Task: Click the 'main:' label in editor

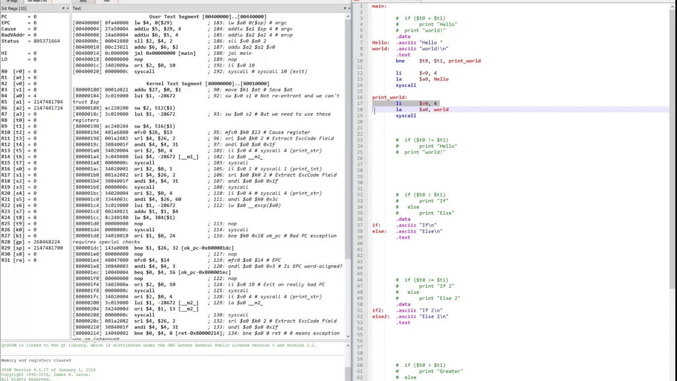Action: [x=379, y=6]
